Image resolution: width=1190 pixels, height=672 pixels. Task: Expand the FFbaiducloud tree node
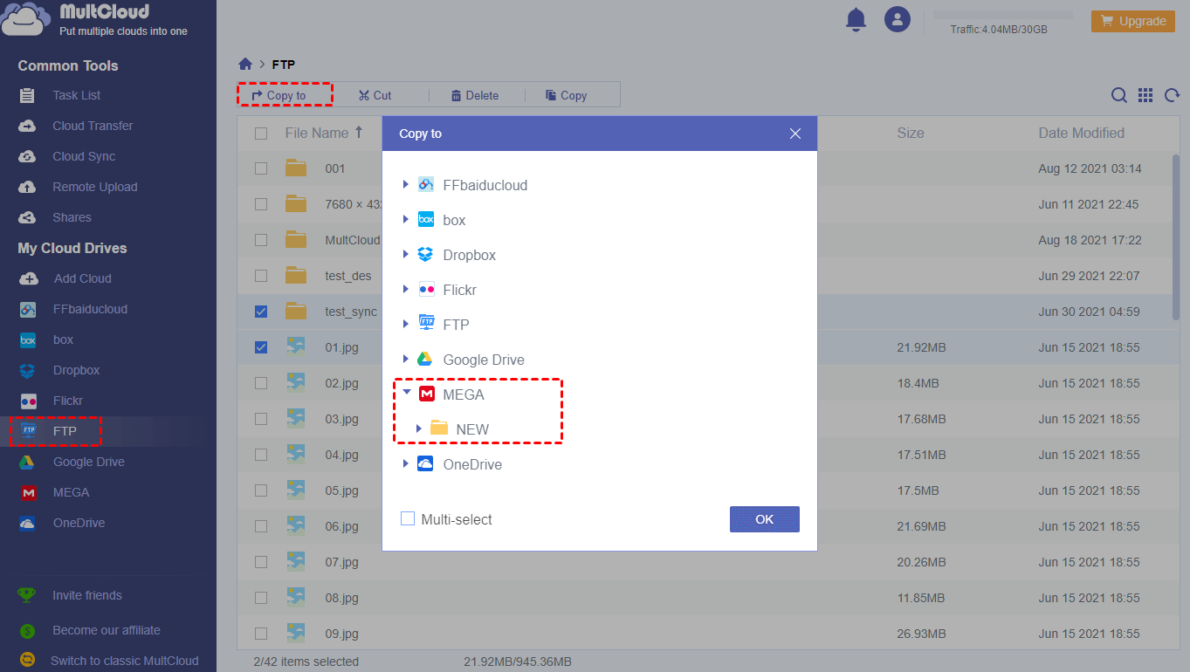[x=405, y=184]
